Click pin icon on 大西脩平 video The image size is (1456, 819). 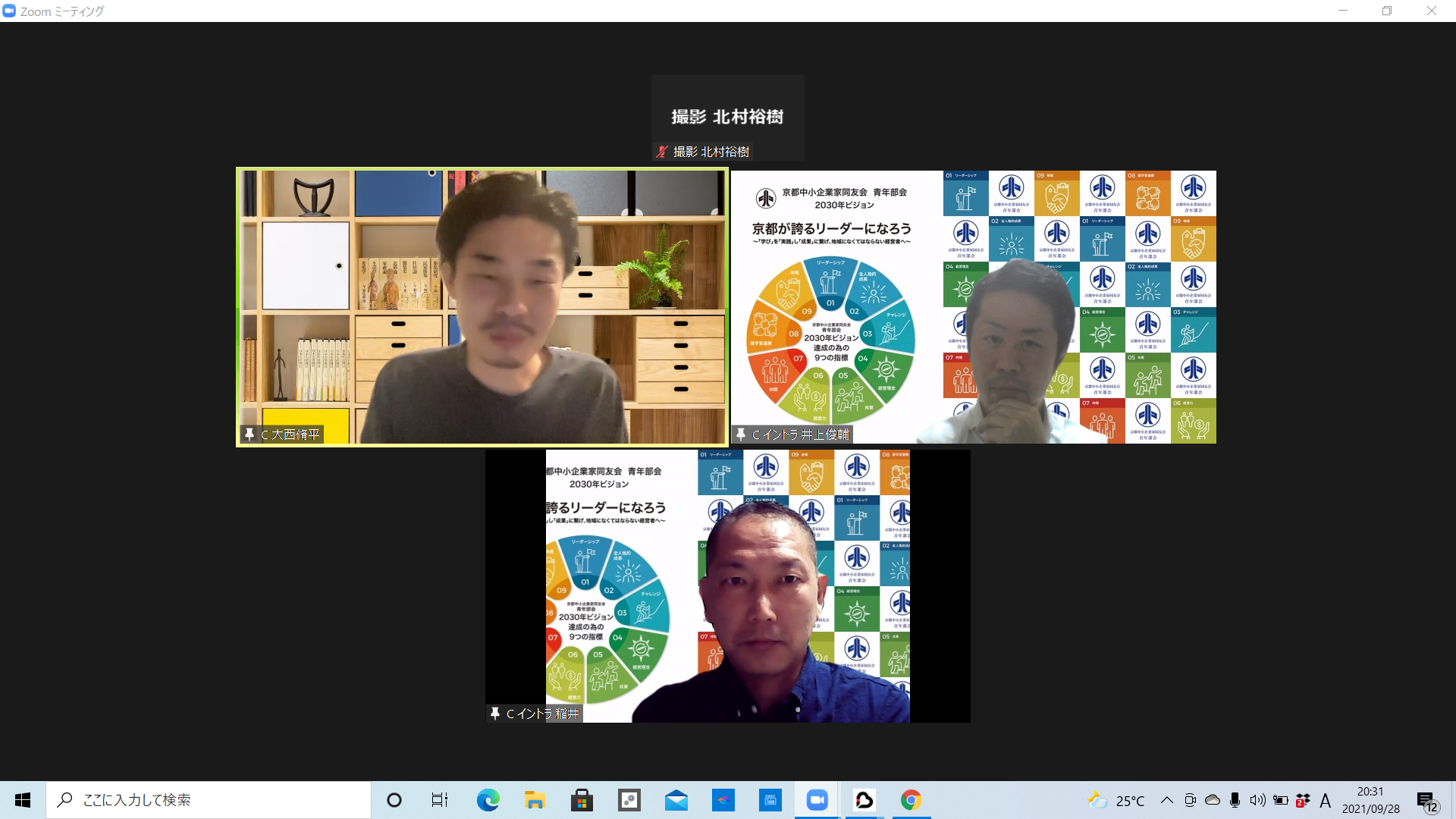click(249, 435)
